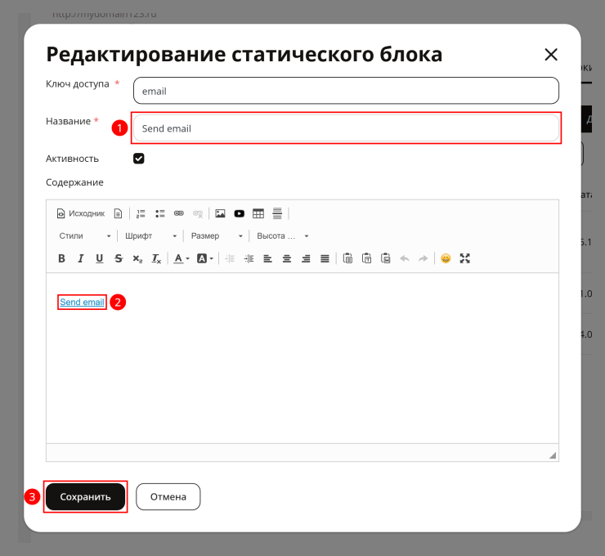Image resolution: width=605 pixels, height=556 pixels.
Task: Increase indent of the paragraph
Action: pos(249,258)
